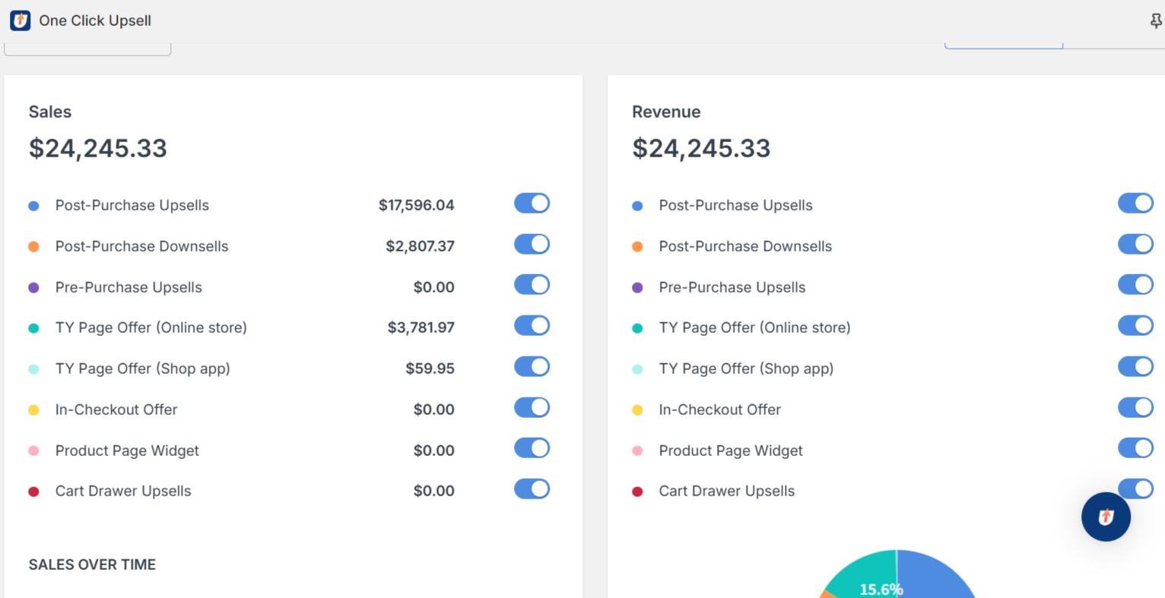Viewport: 1165px width, 598px height.
Task: Disable Post-Purchase Downsells in the Revenue card
Action: pyautogui.click(x=1135, y=245)
